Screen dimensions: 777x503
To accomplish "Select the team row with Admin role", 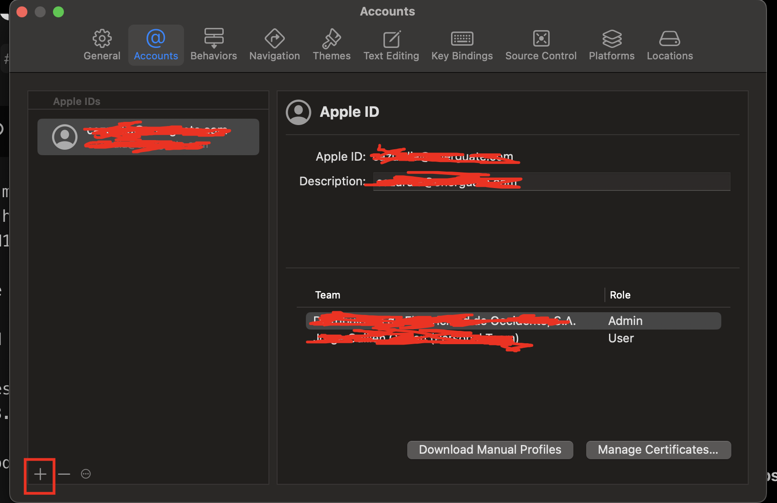I will [x=513, y=321].
